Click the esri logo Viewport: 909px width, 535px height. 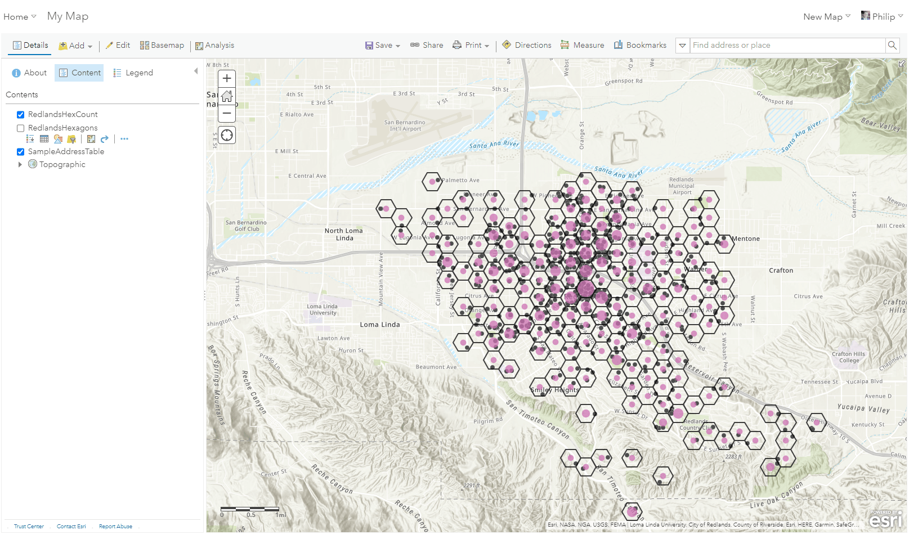[x=886, y=519]
